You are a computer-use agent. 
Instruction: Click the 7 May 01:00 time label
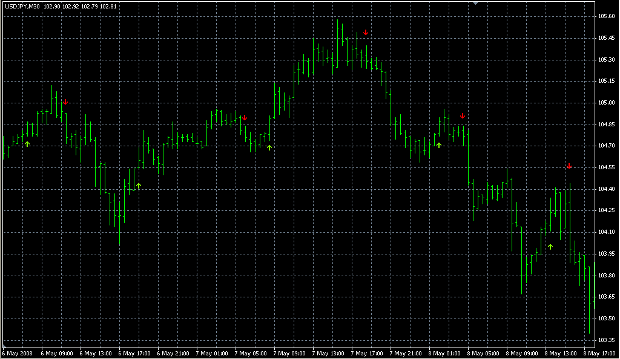tap(211, 353)
